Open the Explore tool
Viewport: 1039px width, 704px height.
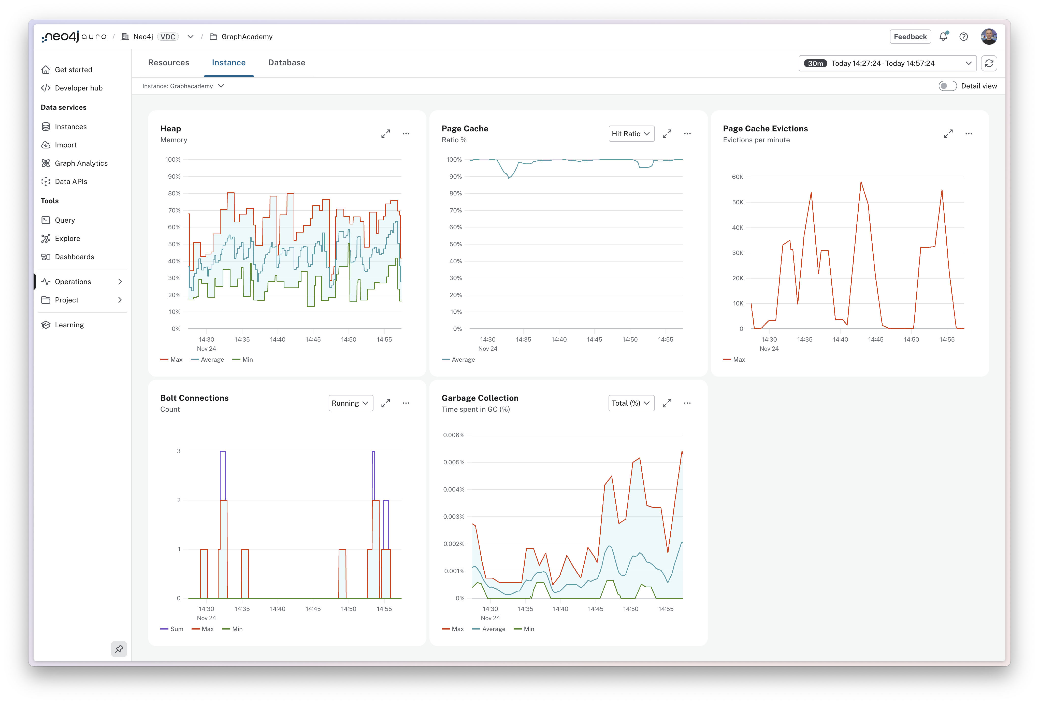click(67, 238)
